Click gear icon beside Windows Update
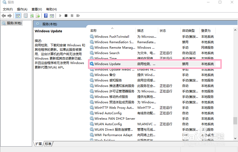The image size is (238, 152). [x=92, y=64]
